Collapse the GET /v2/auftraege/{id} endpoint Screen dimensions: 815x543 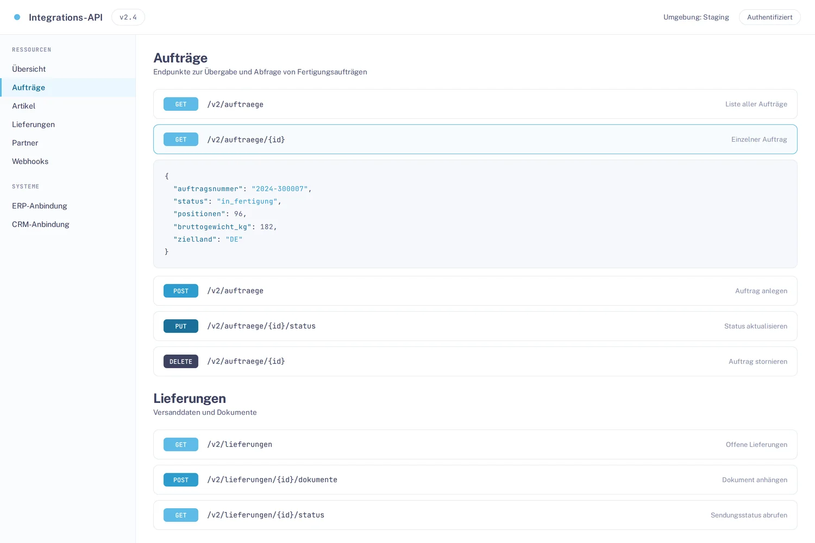475,140
